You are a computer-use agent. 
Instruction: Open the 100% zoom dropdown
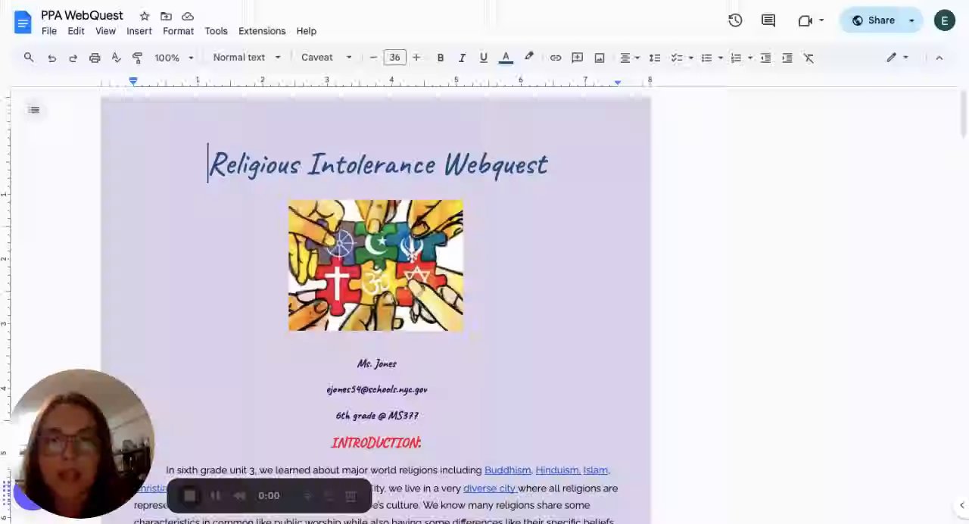174,58
